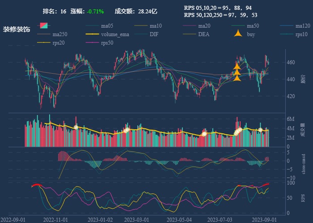This screenshot has height=223, width=313.
Task: Toggle visibility of the ma20 series
Action: point(204,26)
